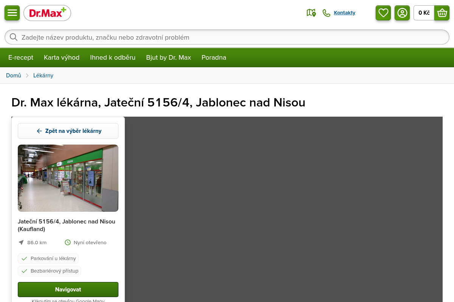Navigate to Lékárny breadcrumb
Screen dimensions: 454x302
[43, 75]
